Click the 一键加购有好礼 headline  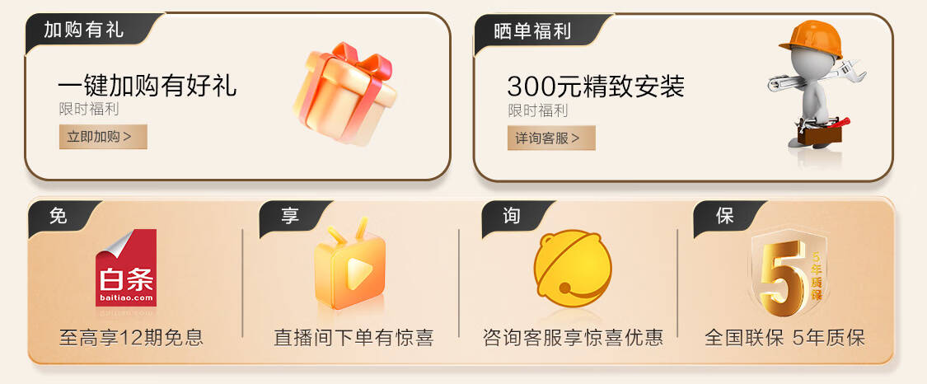click(x=147, y=86)
